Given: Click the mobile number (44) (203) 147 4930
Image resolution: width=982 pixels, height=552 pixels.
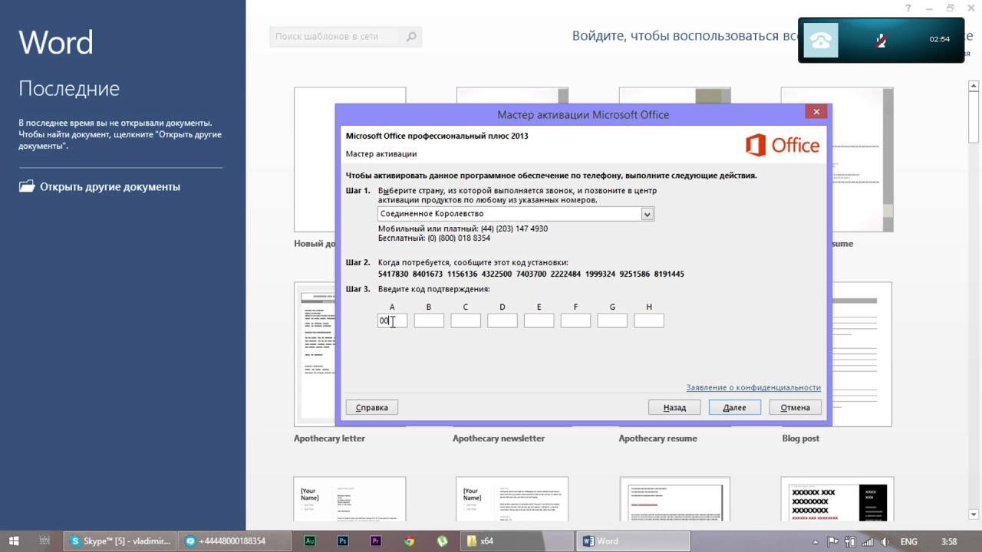Looking at the screenshot, I should tap(514, 228).
